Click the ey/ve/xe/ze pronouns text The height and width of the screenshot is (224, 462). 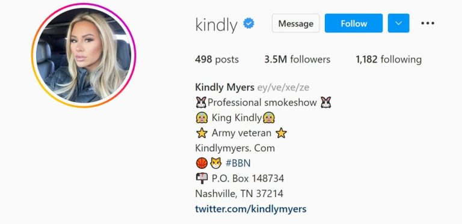283,88
